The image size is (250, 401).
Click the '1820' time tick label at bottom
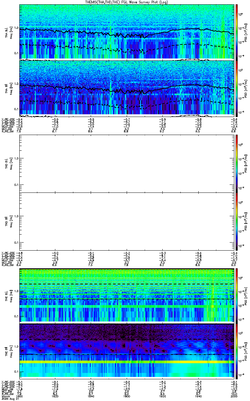(55, 396)
